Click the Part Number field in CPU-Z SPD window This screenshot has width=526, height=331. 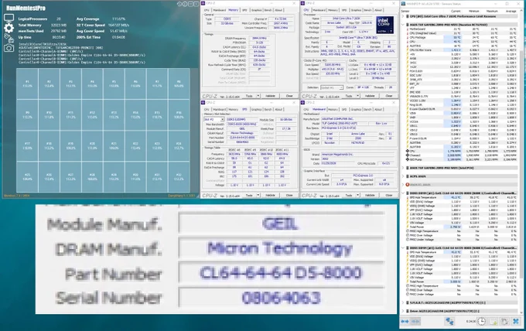(242, 138)
